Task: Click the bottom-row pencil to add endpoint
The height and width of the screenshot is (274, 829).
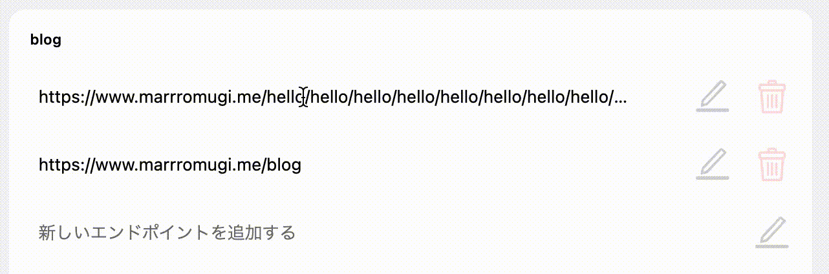Action: tap(772, 233)
